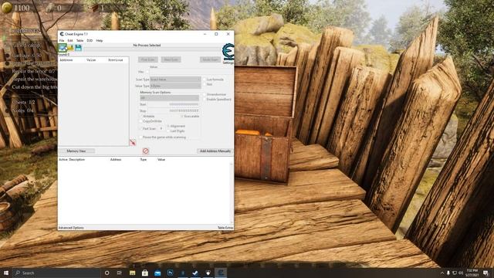Toggle the CopyOnWrite checkbox
Viewport: 494px width, 278px height.
pyautogui.click(x=140, y=121)
